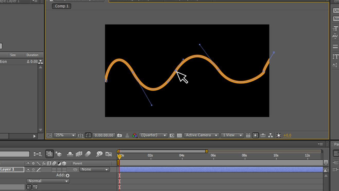Toggle mask and shape path visibility
Screen dimensions: 339x191
(88, 135)
